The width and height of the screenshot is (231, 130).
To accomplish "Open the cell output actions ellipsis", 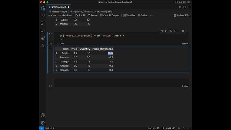I will 50,48.
